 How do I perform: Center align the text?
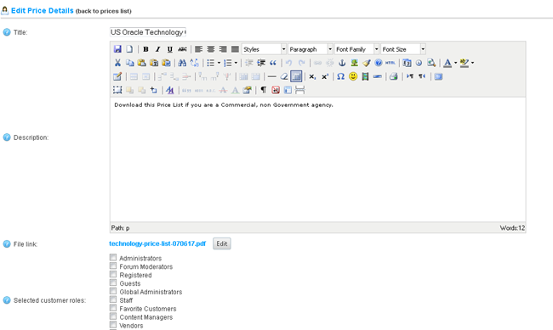point(210,49)
